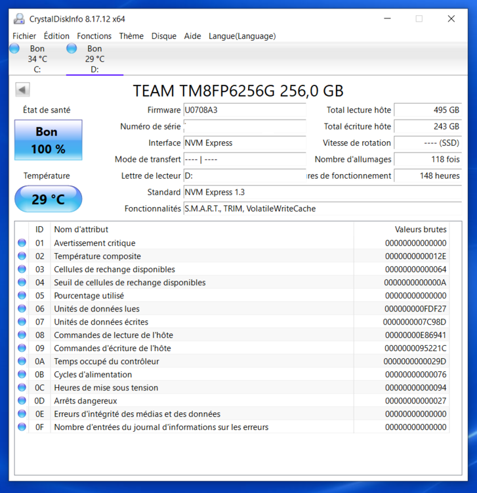
Task: Click status icon for Avertissement critique row
Action: tap(22, 243)
